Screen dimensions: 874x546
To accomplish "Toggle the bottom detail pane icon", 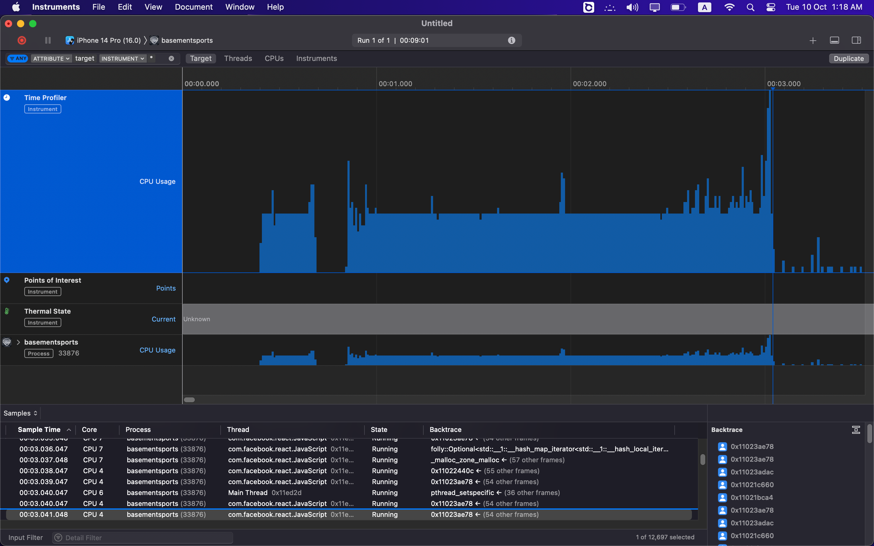I will click(x=834, y=40).
